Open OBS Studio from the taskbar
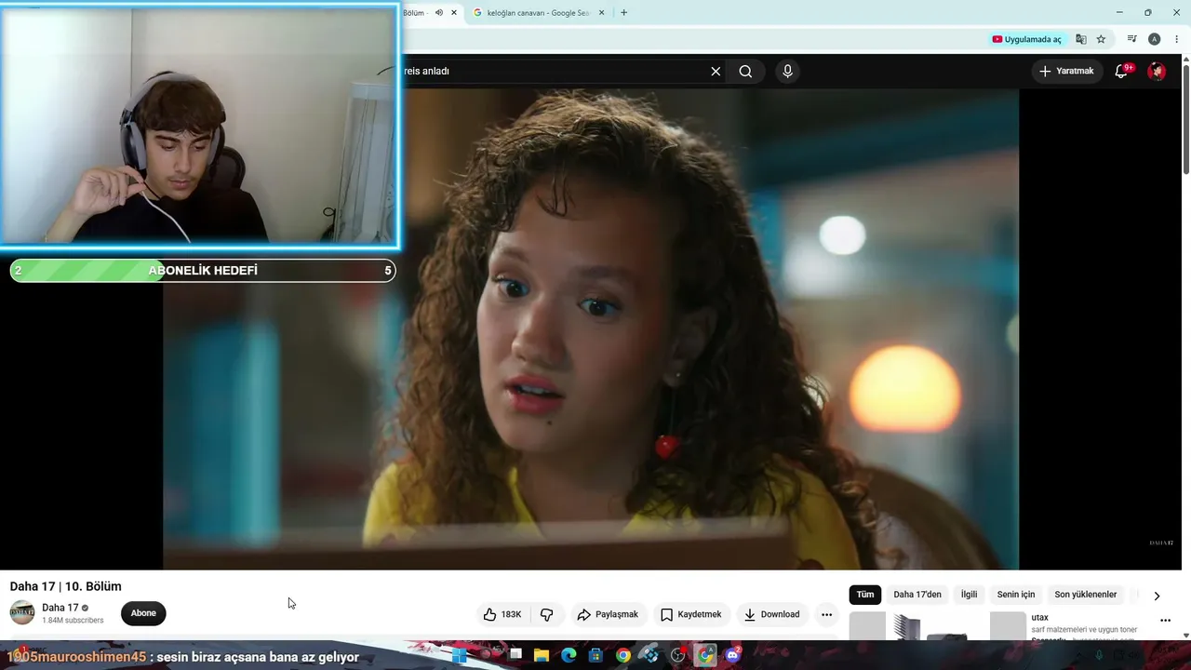The height and width of the screenshot is (670, 1191). coord(677,655)
